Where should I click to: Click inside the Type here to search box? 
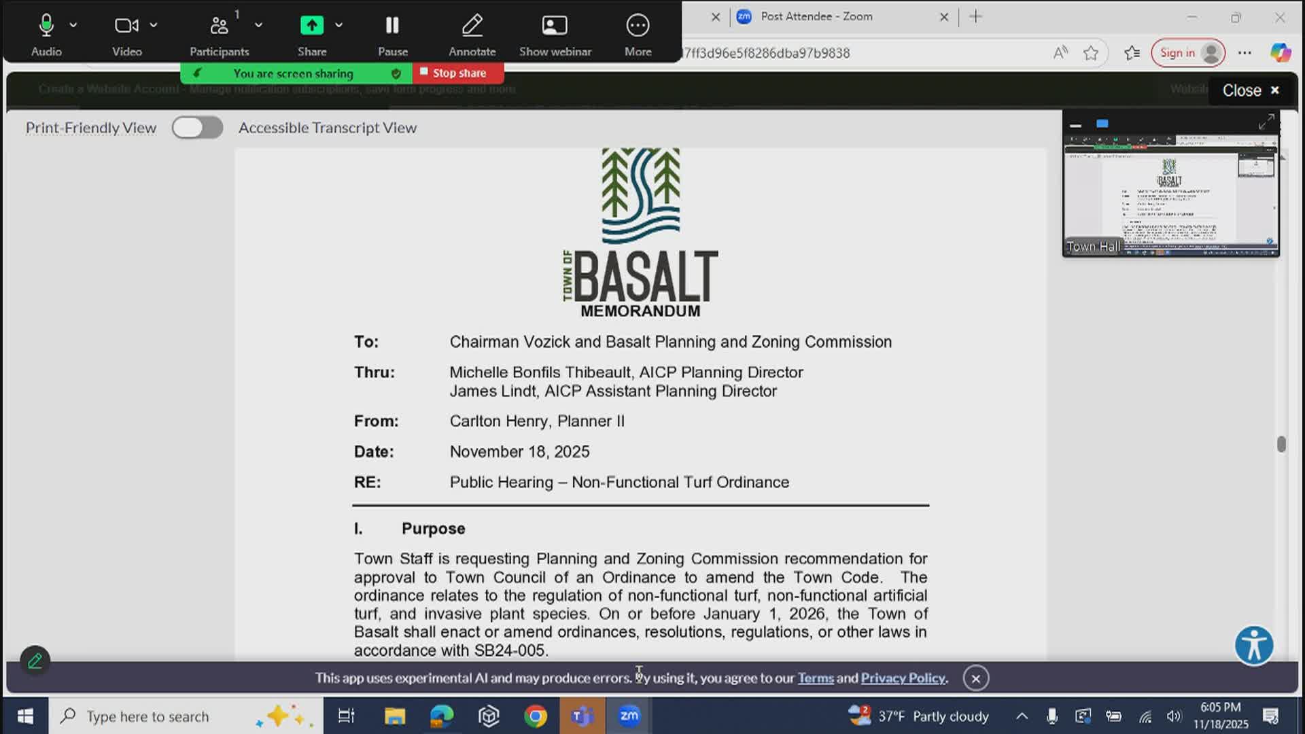150,716
